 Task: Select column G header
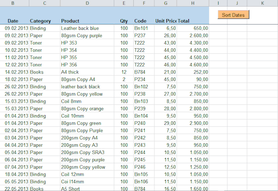point(166,3)
